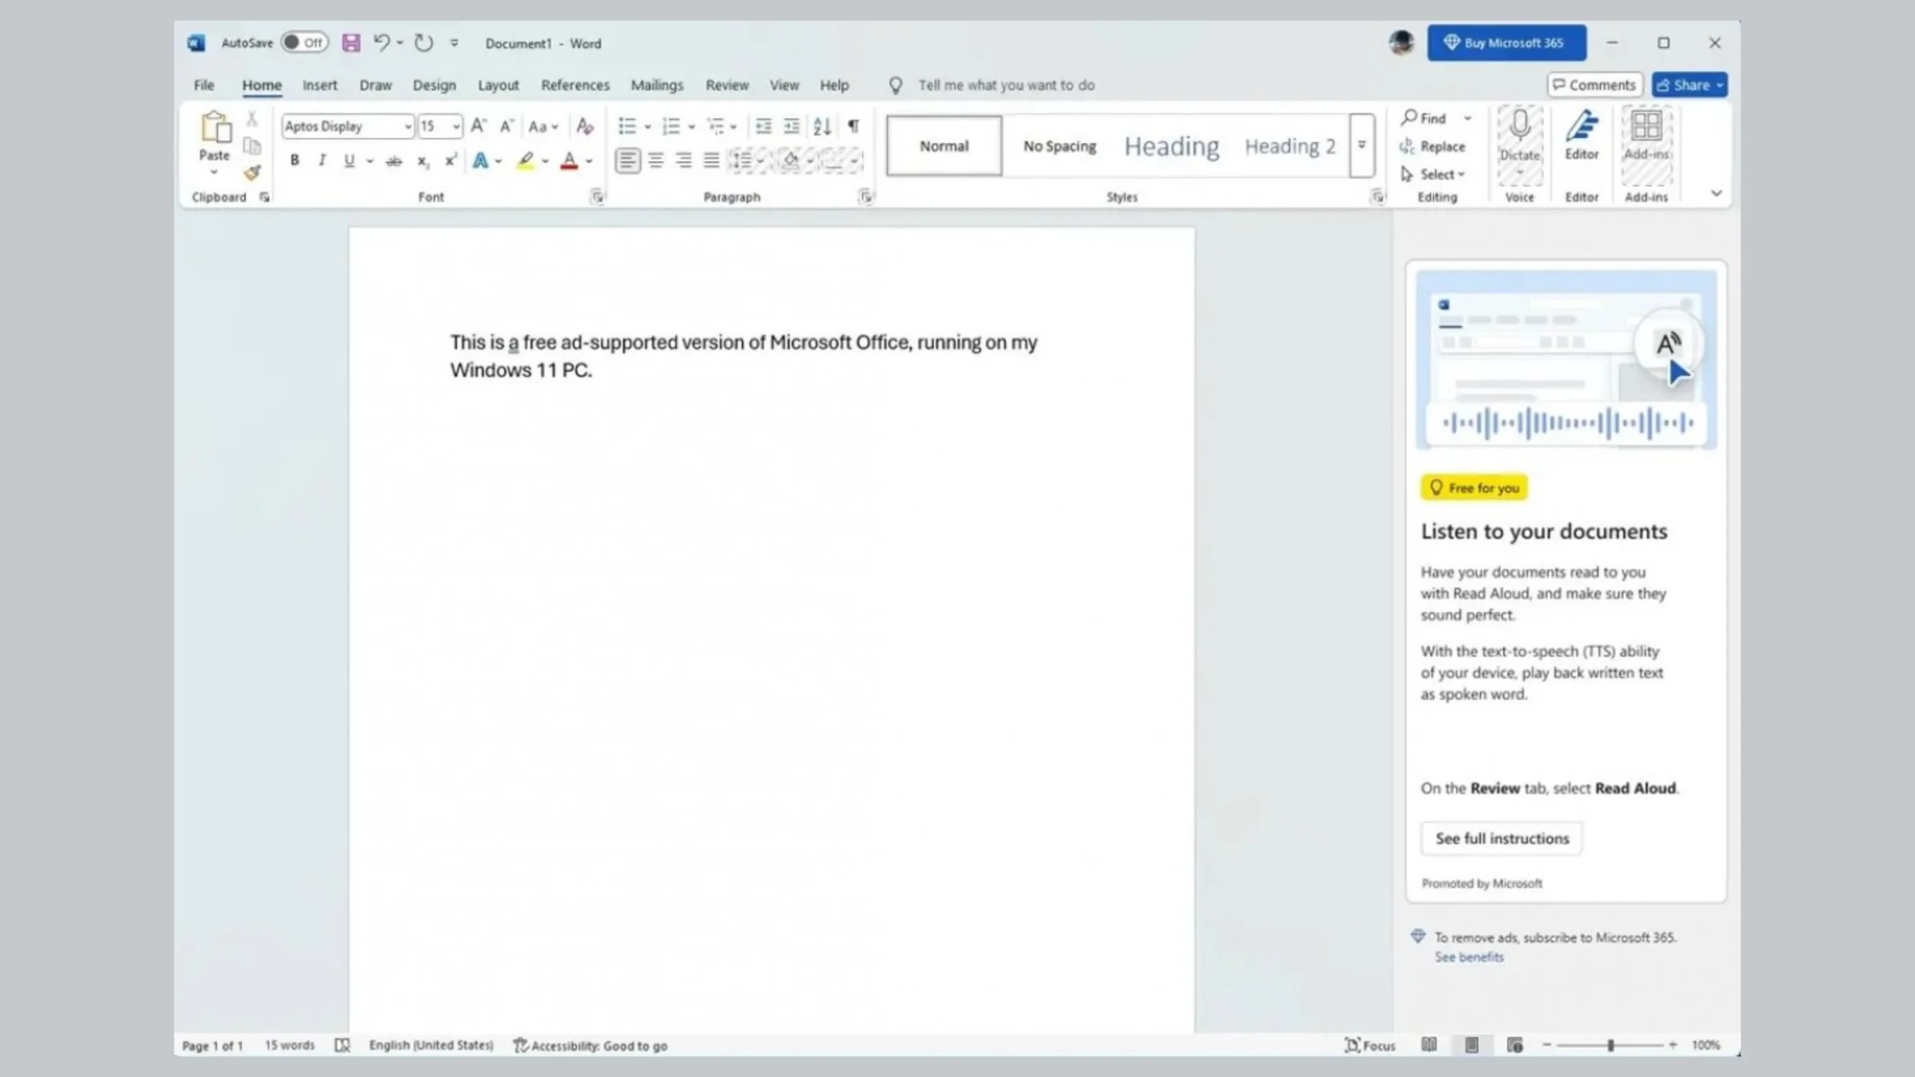Apply superscript formatting
The height and width of the screenshot is (1077, 1915).
point(450,161)
